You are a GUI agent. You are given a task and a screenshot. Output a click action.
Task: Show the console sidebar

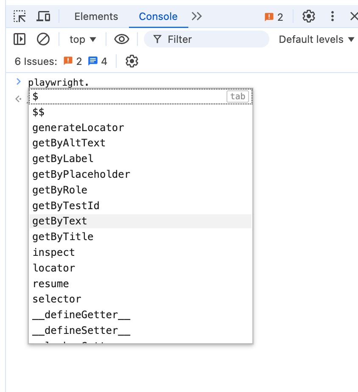[x=20, y=39]
